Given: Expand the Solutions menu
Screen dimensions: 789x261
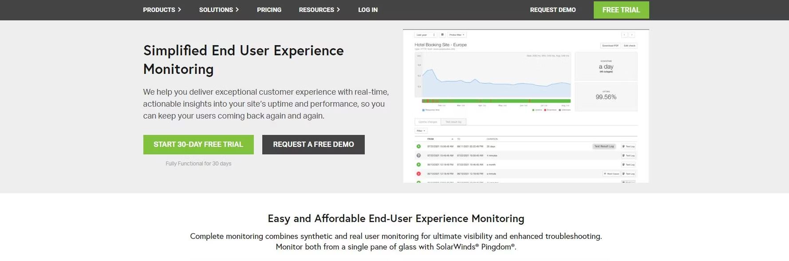Looking at the screenshot, I should click(219, 10).
